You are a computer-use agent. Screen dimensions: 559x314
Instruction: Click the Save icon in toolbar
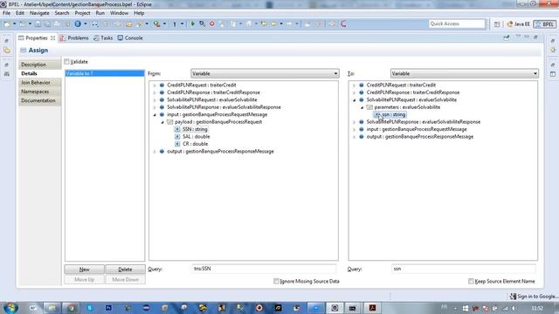pos(38,24)
